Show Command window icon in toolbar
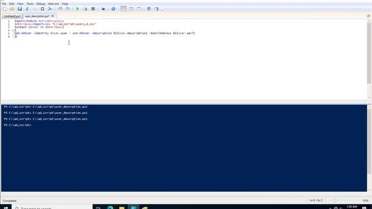The width and height of the screenshot is (372, 209). point(149,9)
